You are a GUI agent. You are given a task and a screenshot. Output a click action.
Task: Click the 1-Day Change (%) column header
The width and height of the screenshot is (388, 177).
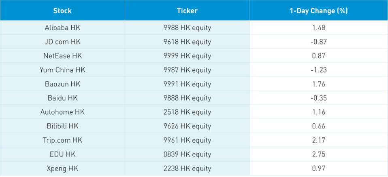point(318,11)
